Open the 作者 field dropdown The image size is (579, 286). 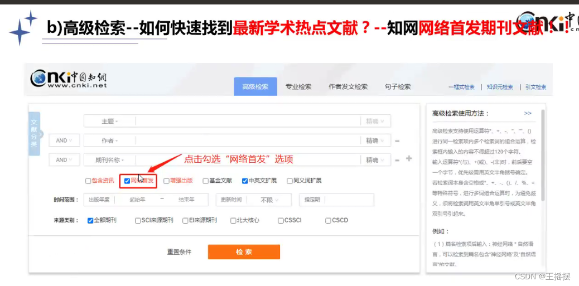(x=110, y=140)
